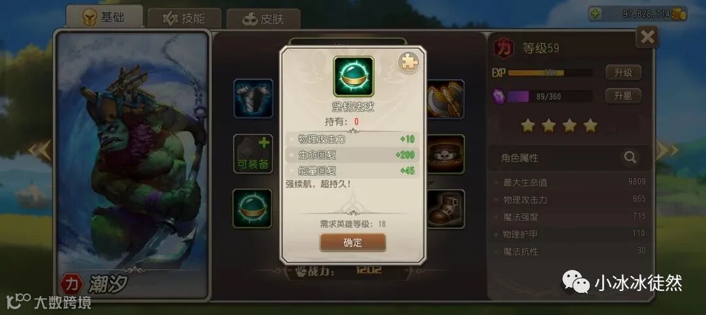Select the leather boots equipment slot
This screenshot has width=706, height=315.
tap(445, 208)
